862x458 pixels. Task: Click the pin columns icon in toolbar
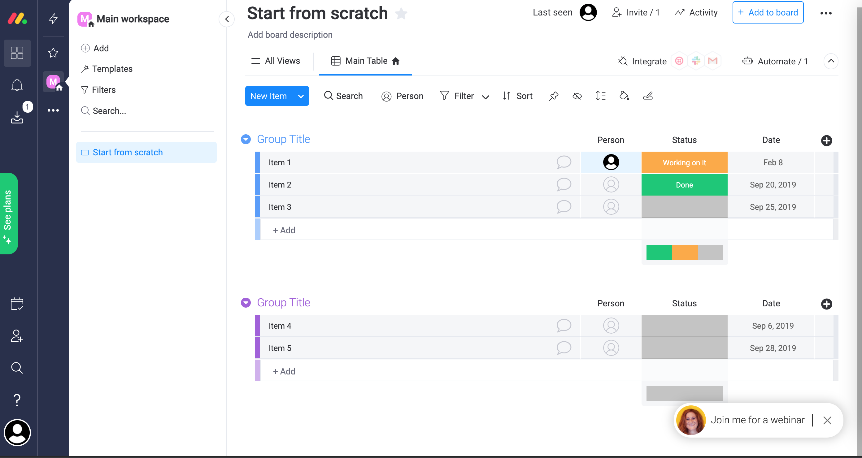pos(554,96)
